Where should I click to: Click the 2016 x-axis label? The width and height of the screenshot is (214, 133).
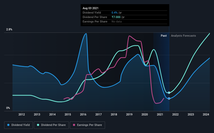tap(83, 114)
